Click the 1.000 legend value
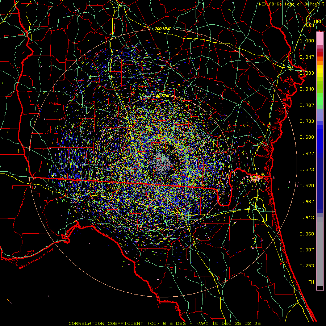This screenshot has width=326, height=326. click(x=307, y=41)
